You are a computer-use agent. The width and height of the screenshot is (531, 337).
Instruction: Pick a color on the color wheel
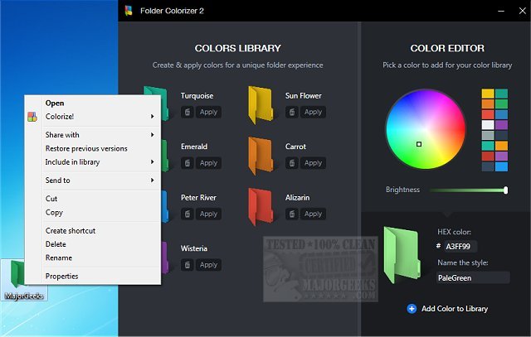coord(426,129)
